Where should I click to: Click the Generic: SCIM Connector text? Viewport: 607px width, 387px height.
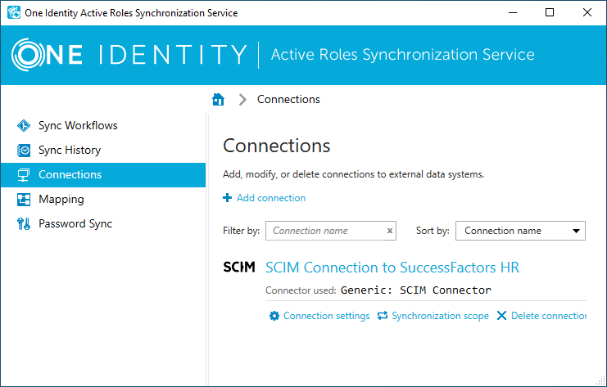point(416,290)
